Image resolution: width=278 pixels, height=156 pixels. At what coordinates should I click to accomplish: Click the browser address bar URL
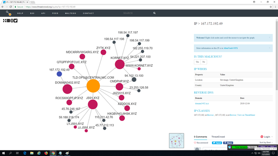point(50,7)
